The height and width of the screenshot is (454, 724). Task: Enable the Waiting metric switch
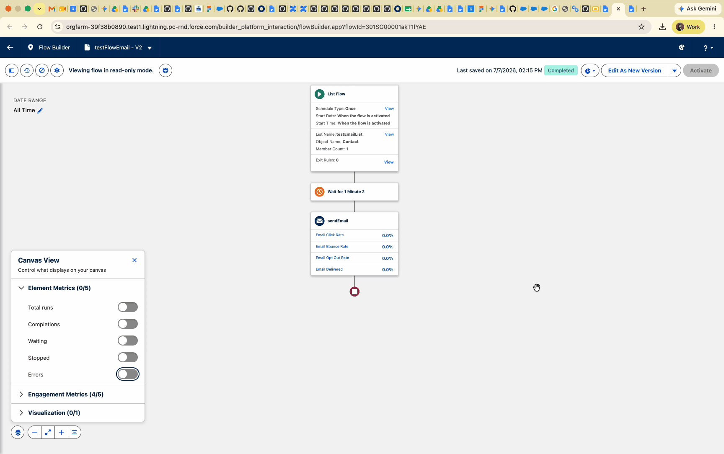128,341
